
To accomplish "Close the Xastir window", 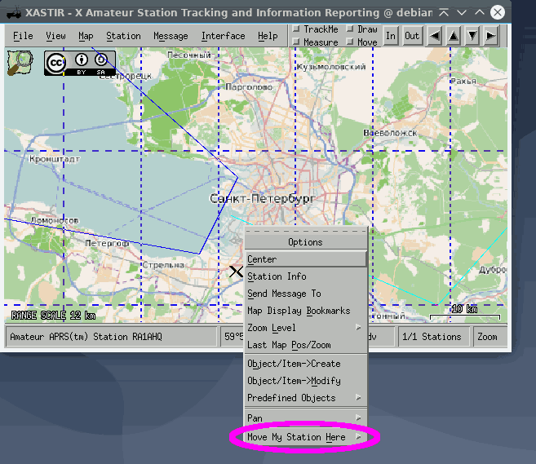I will point(498,13).
